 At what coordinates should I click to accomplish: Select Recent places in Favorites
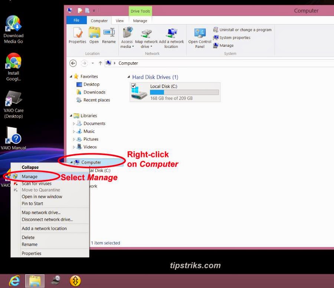tap(93, 100)
